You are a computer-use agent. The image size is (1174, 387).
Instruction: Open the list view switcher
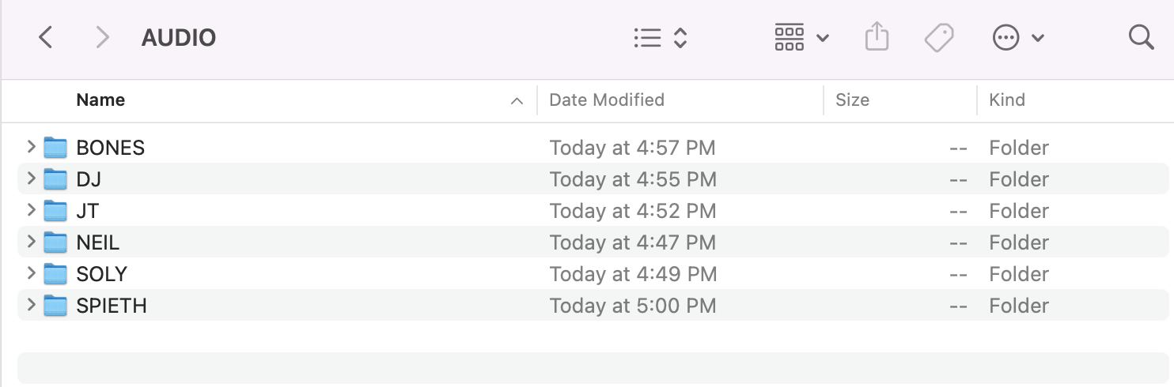point(661,38)
